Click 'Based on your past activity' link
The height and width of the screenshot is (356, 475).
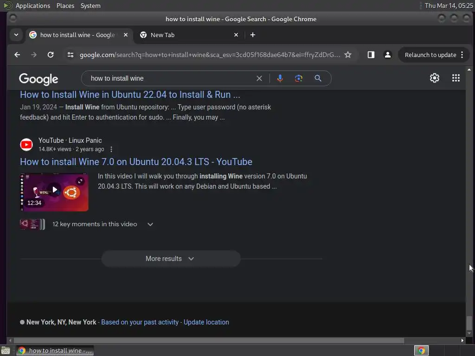[140, 322]
